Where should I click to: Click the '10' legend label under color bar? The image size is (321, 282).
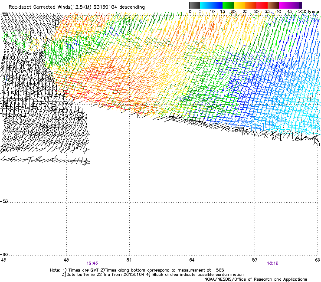click(212, 12)
